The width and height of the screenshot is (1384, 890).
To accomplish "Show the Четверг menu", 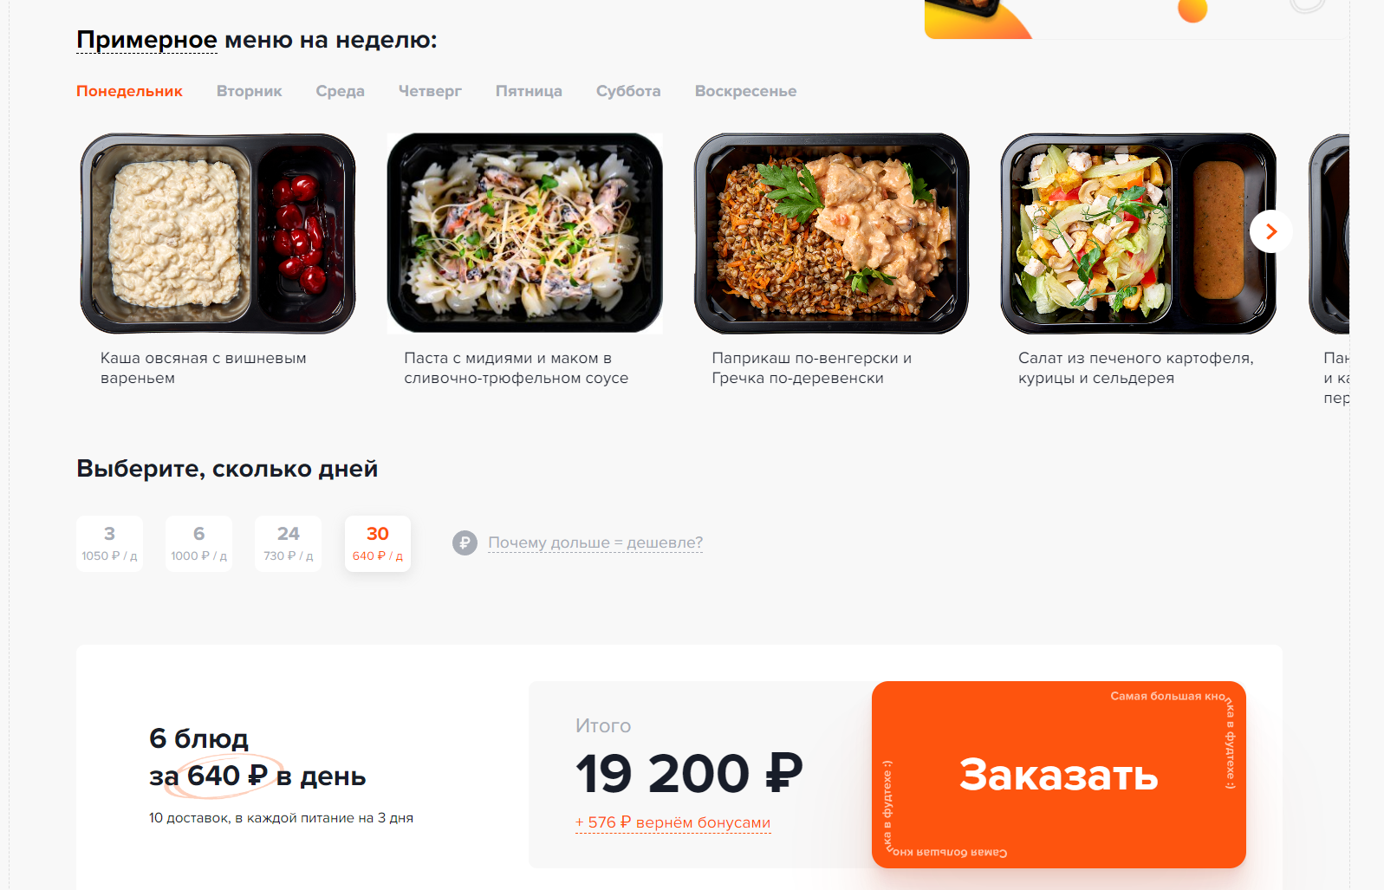I will pos(430,91).
